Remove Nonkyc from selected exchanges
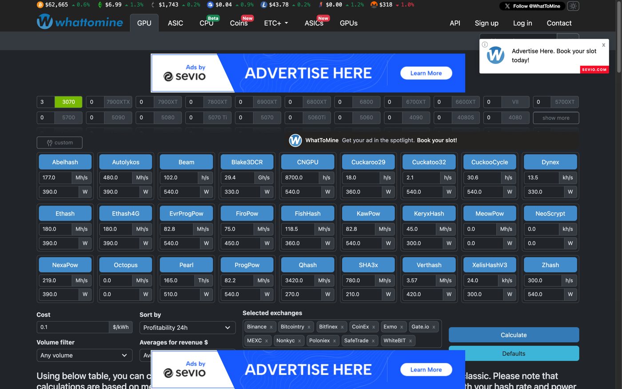 299,341
